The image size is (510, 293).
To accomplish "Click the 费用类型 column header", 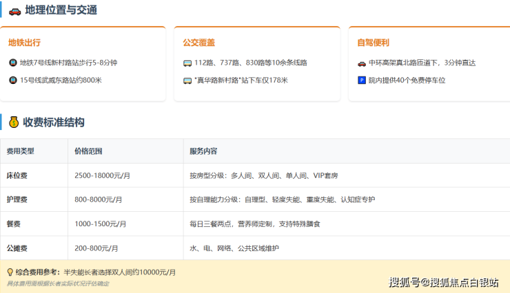I will click(20, 151).
